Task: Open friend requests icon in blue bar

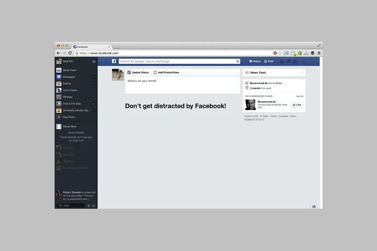Action: pyautogui.click(x=282, y=61)
